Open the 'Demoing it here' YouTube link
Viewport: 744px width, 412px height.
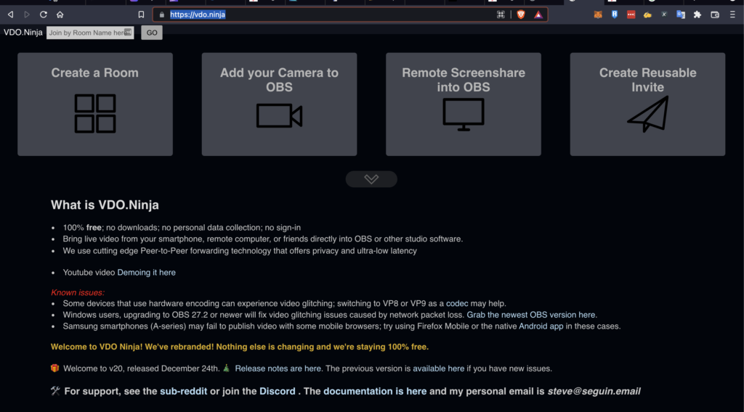(x=146, y=273)
